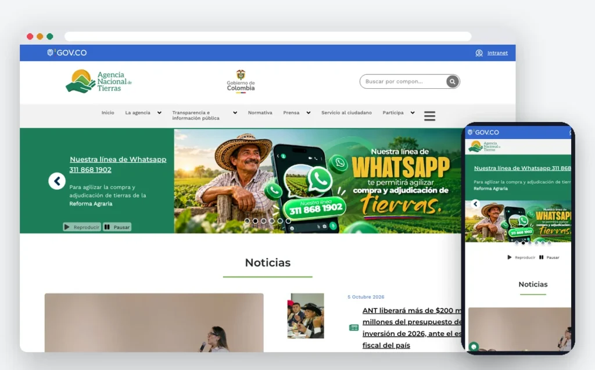Click the 'Reforma Agraria' text in desktop slider
This screenshot has width=595, height=370.
(91, 204)
